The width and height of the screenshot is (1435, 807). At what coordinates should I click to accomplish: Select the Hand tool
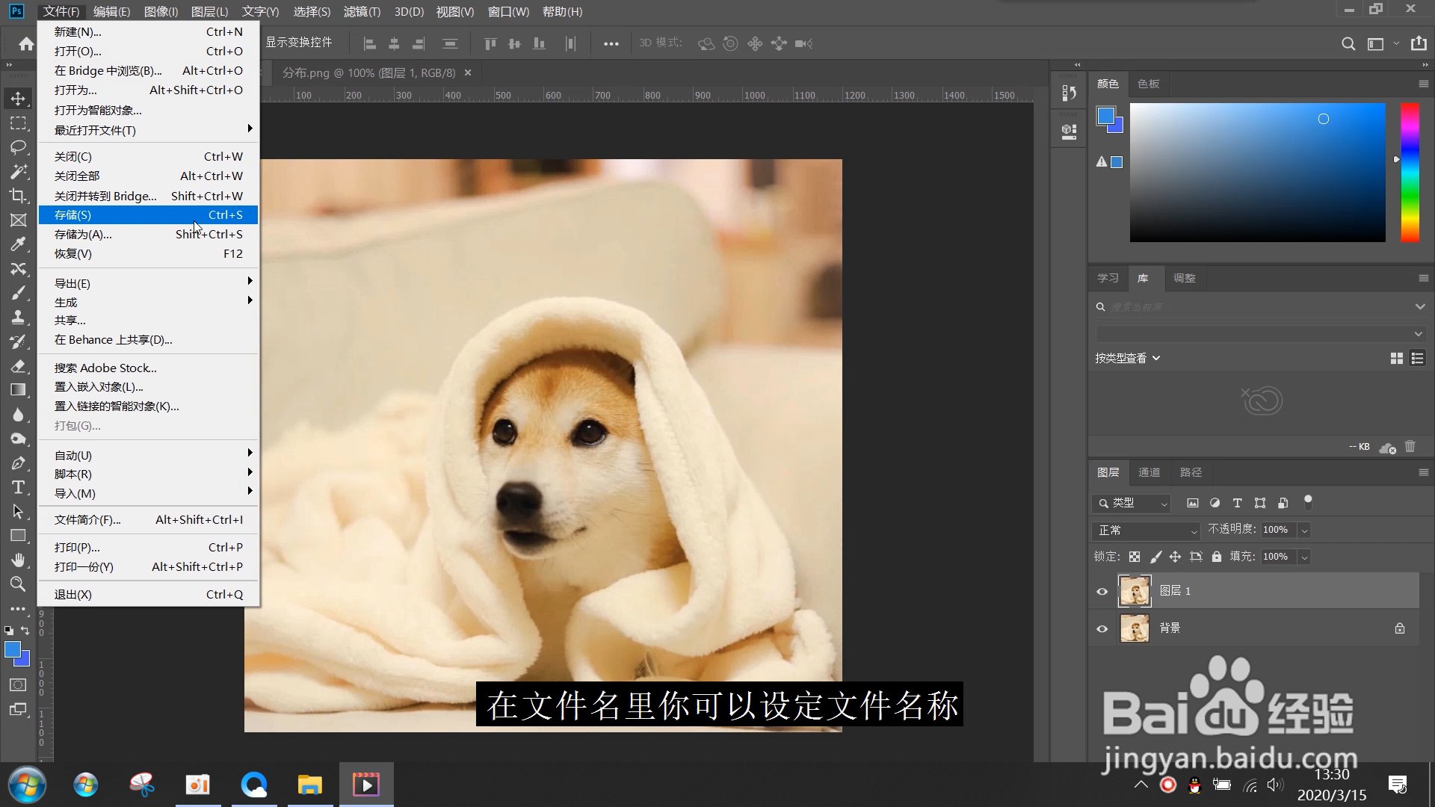tap(18, 560)
